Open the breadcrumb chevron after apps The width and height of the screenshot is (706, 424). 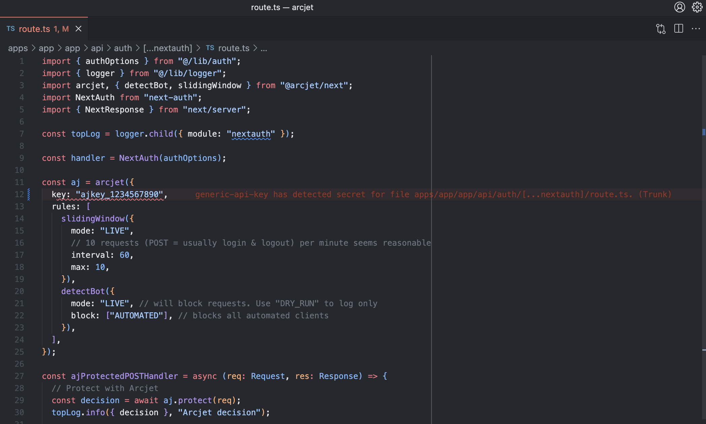click(33, 48)
